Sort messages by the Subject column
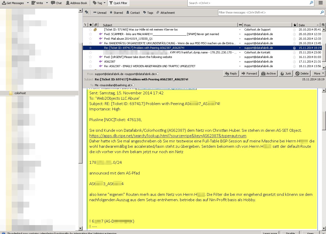Image resolution: width=326 pixels, height=234 pixels. [168, 25]
